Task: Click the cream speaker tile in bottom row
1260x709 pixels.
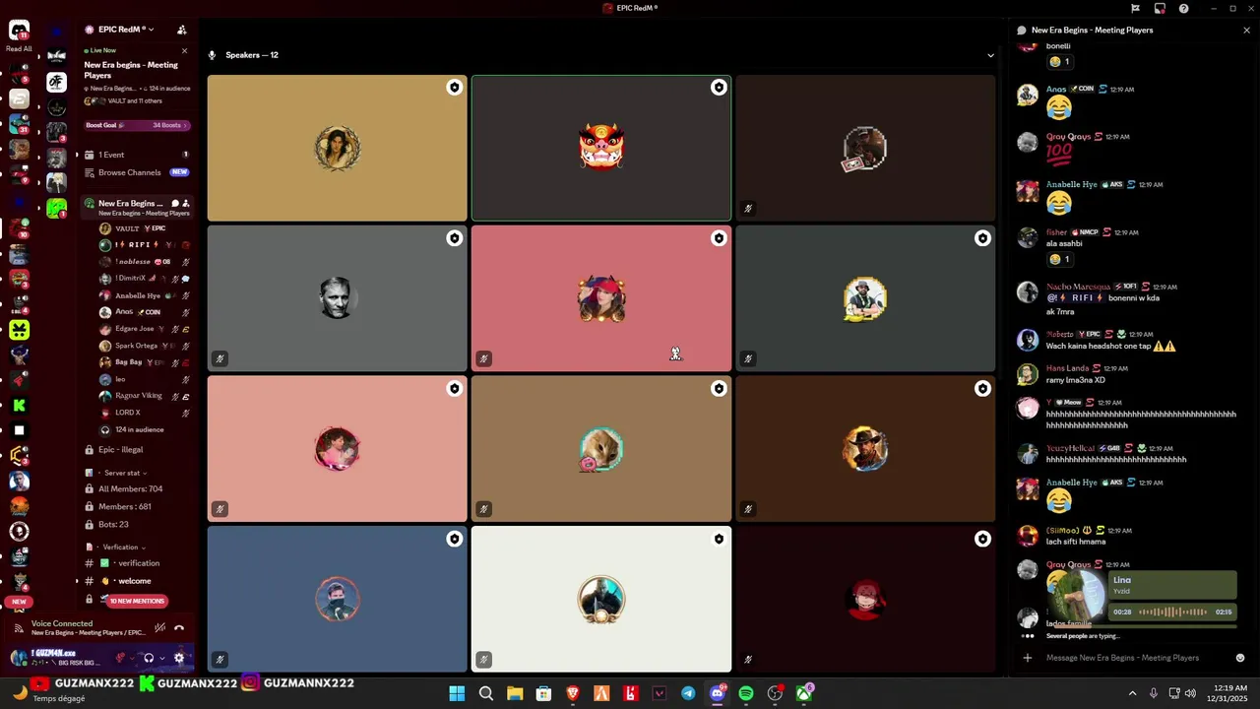Action: 601,599
